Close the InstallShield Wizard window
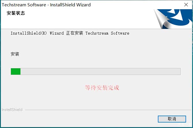 tap(186, 5)
